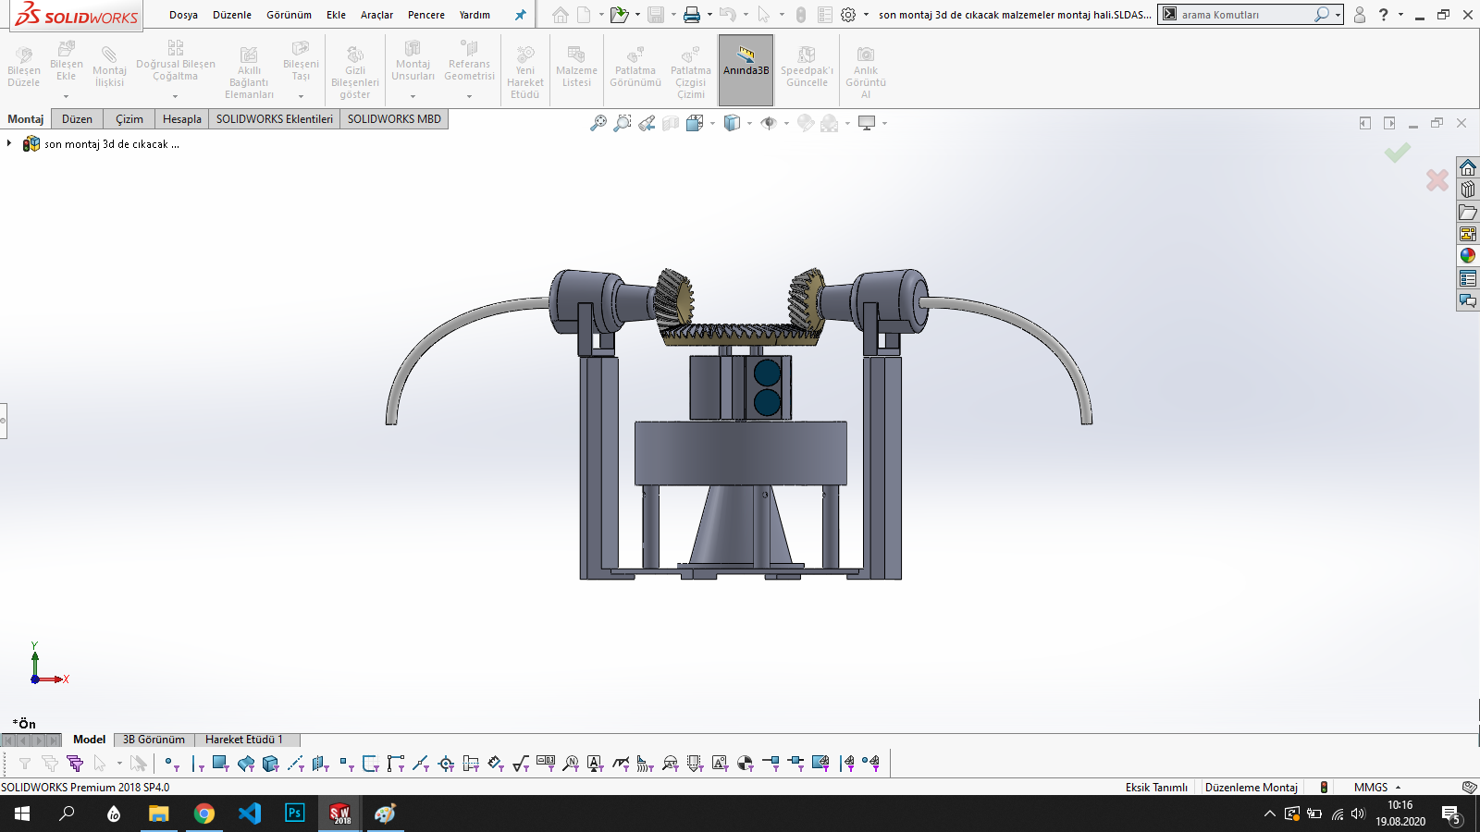Toggle the purple Filter Selected Items funnel
The height and width of the screenshot is (832, 1480).
[x=75, y=764]
